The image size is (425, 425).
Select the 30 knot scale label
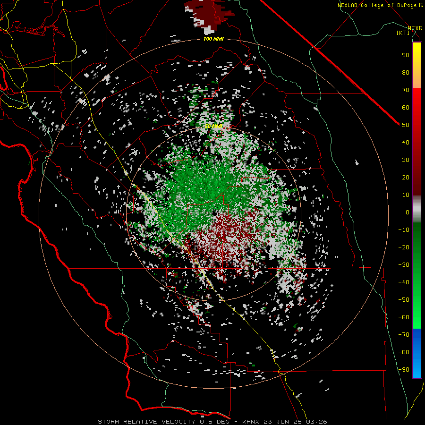click(406, 160)
